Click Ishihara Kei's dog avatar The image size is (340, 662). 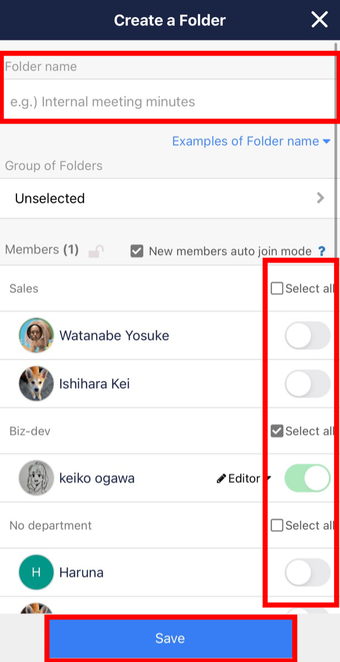(36, 384)
